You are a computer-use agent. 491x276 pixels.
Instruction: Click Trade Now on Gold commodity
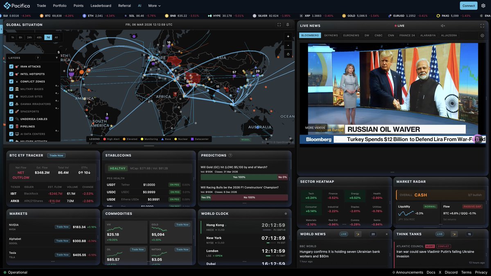pos(182,224)
